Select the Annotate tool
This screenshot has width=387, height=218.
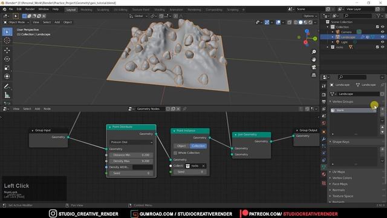click(x=7, y=86)
